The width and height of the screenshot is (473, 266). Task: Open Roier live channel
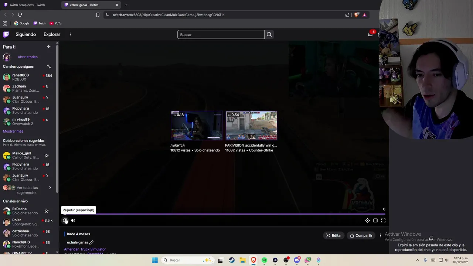[x=28, y=222]
